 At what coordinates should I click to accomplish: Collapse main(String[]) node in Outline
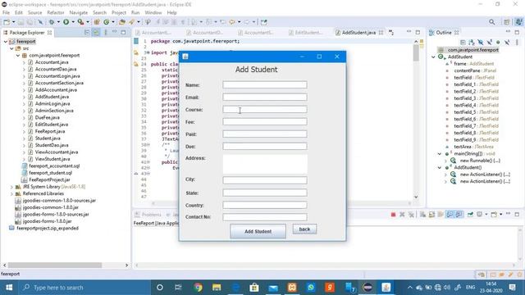click(x=440, y=154)
